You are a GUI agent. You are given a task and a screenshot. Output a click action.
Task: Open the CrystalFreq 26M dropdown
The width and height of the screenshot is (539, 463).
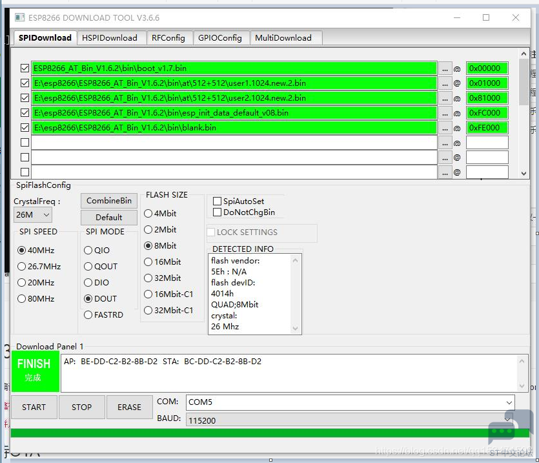(x=33, y=215)
